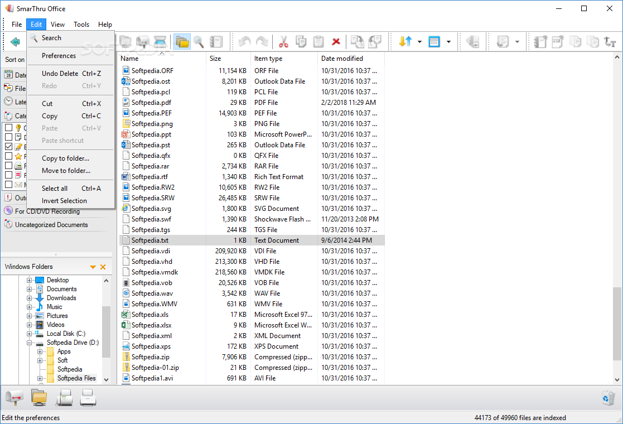The image size is (623, 424).
Task: Check the box beside the pink note icon
Action: [8, 175]
